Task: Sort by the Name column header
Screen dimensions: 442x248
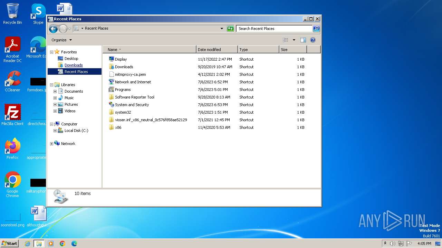Action: 150,50
